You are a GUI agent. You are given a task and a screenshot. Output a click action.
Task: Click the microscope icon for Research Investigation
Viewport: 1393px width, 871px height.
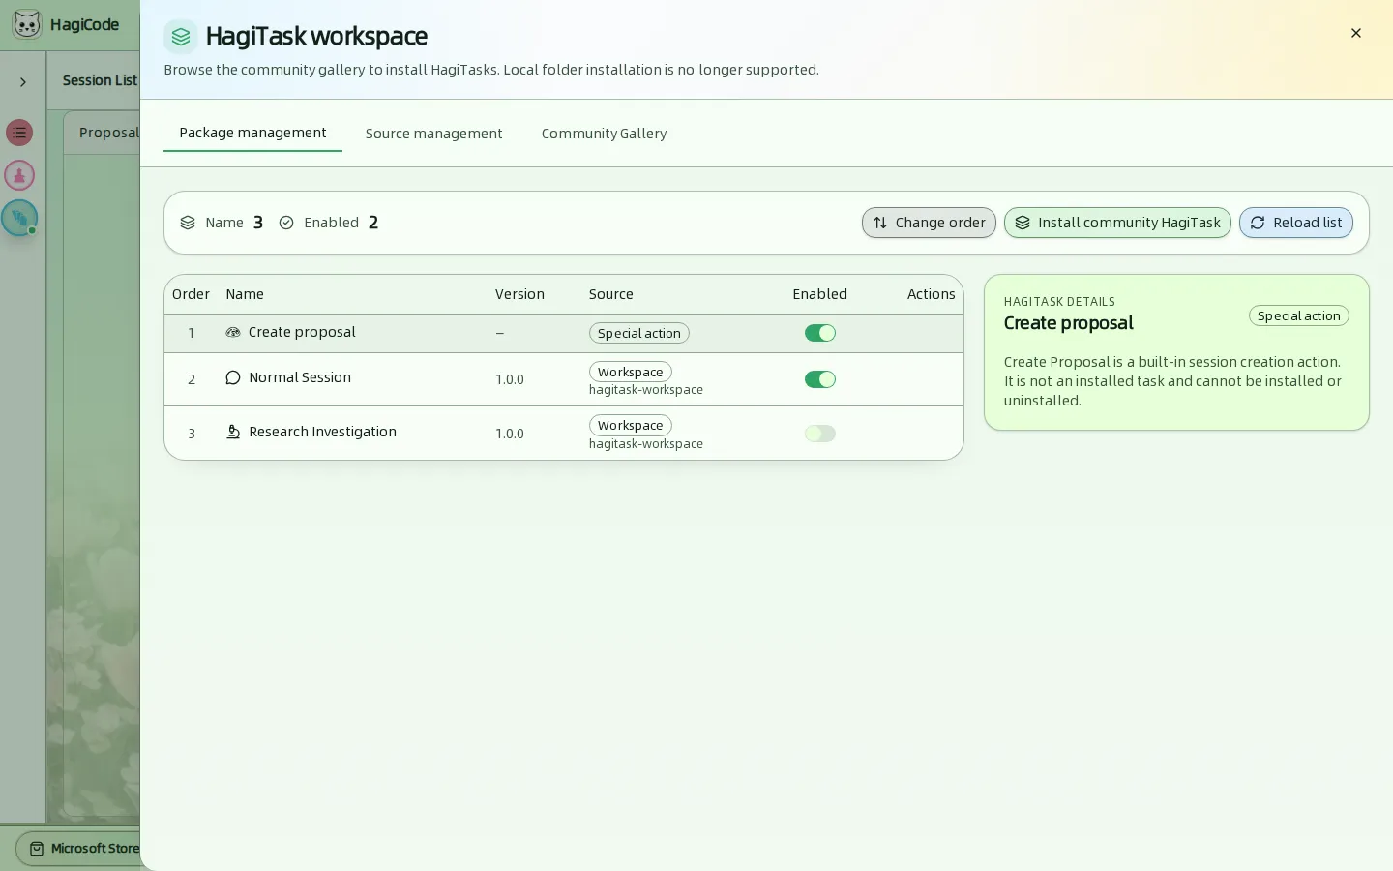(233, 432)
